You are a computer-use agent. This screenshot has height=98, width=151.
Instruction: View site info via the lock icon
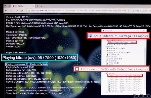pos(29,11)
